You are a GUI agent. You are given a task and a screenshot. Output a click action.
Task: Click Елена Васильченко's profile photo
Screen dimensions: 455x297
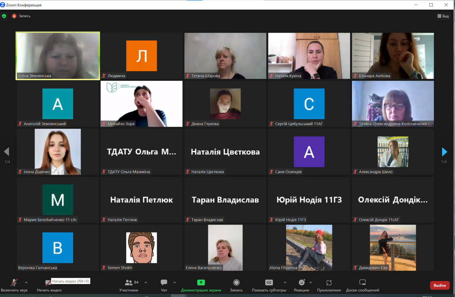(225, 248)
